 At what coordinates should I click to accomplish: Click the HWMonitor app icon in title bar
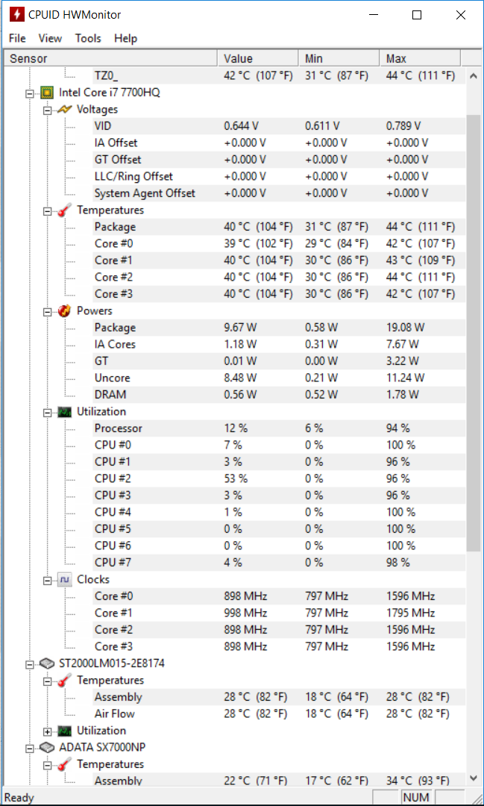click(16, 15)
